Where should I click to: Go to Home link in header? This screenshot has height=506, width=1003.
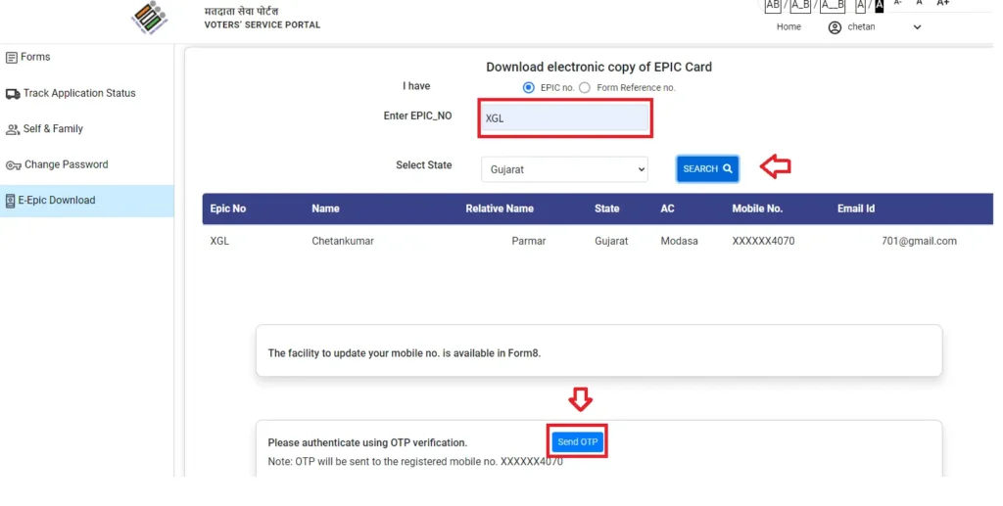(788, 26)
